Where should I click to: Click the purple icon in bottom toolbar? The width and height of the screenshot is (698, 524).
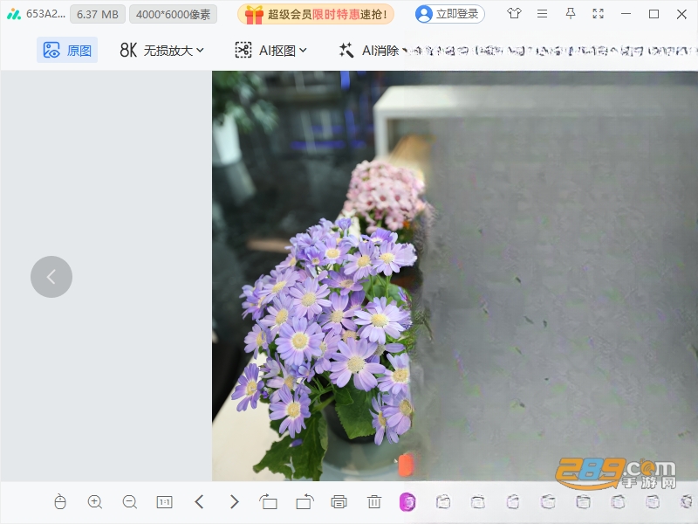point(407,502)
